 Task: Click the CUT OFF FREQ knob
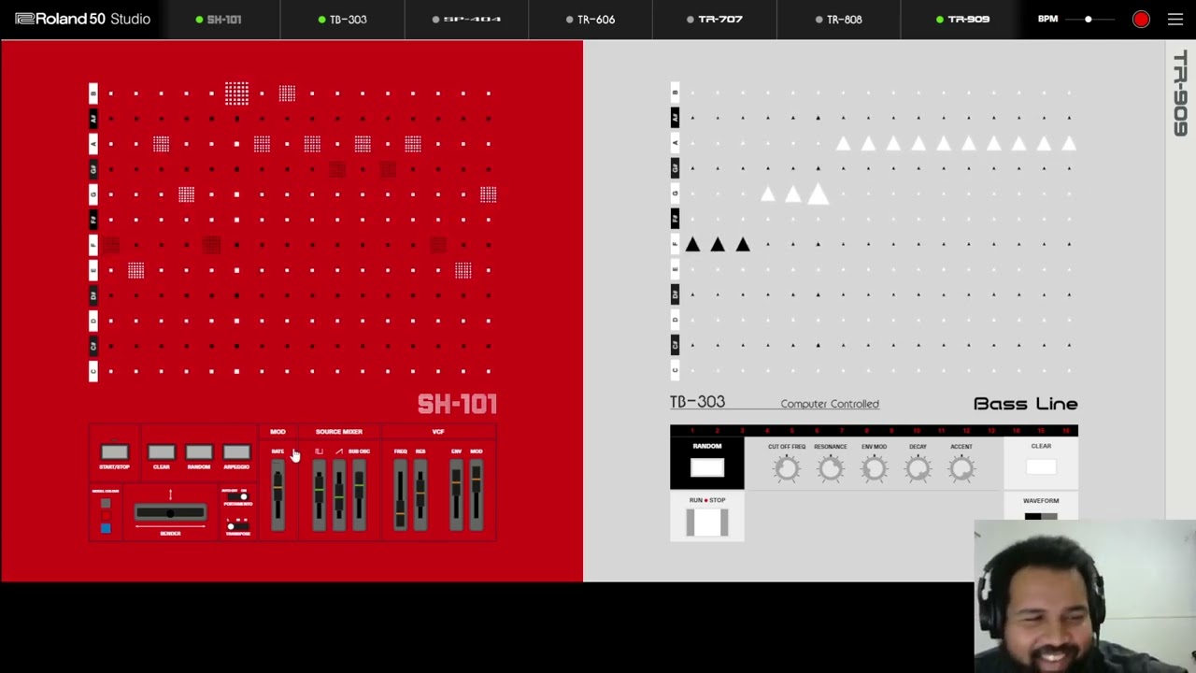pos(787,469)
